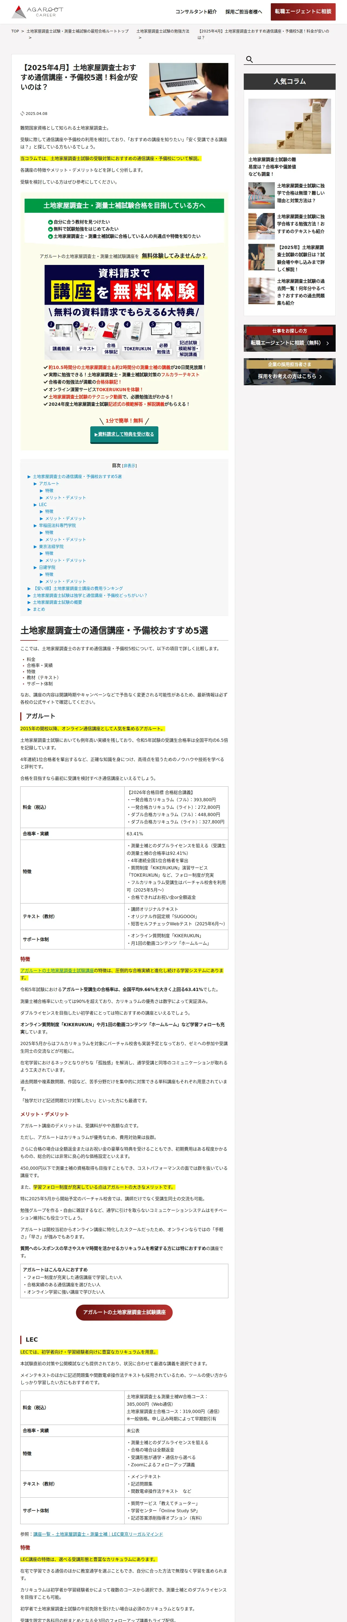
Task: Click the 転職エージェントに相談 header button
Action: point(303,11)
